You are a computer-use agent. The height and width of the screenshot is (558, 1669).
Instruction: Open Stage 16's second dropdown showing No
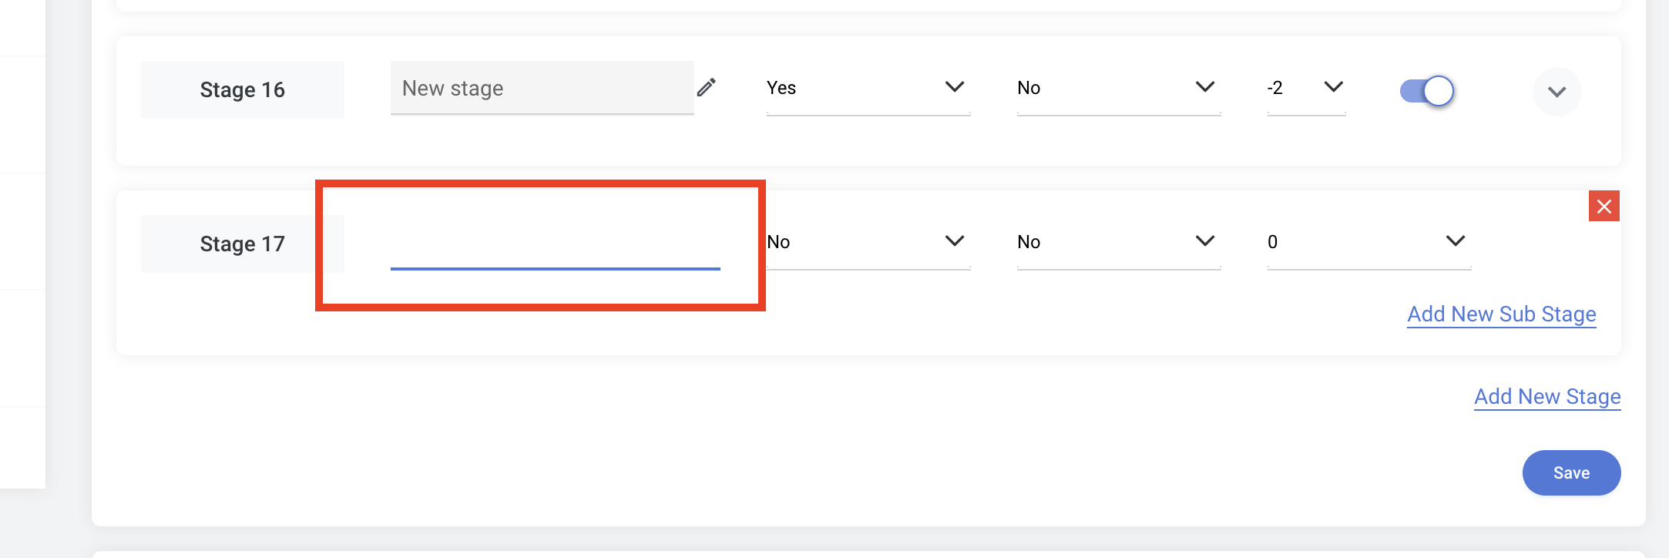click(x=1119, y=88)
